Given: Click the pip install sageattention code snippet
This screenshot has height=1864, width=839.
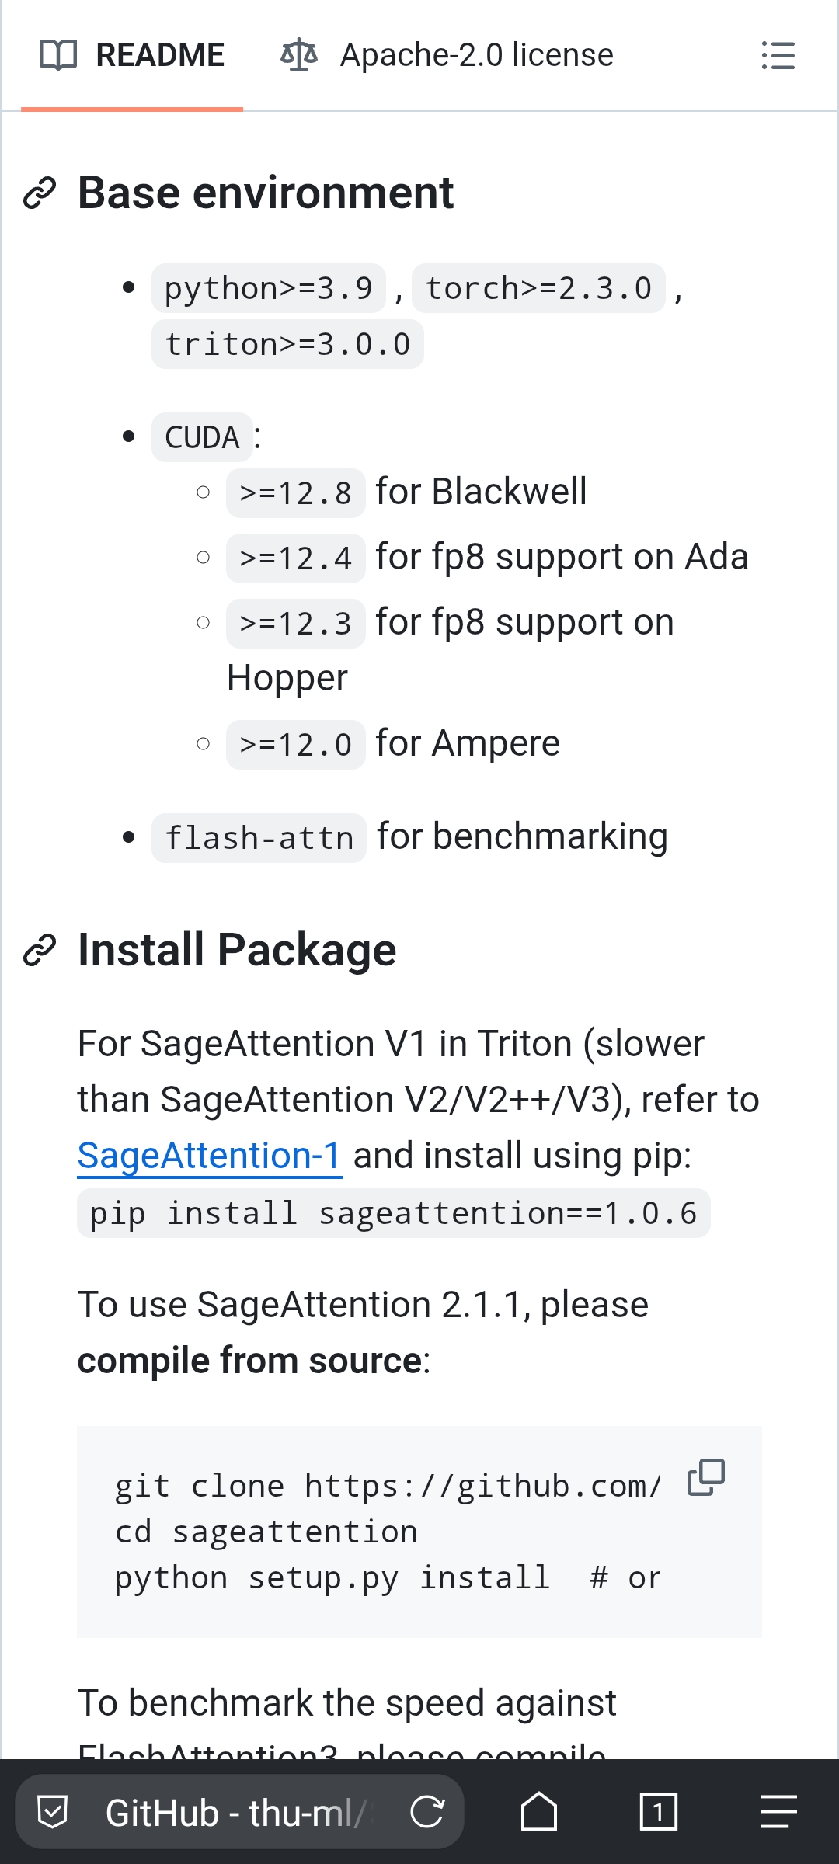Looking at the screenshot, I should pyautogui.click(x=393, y=1213).
